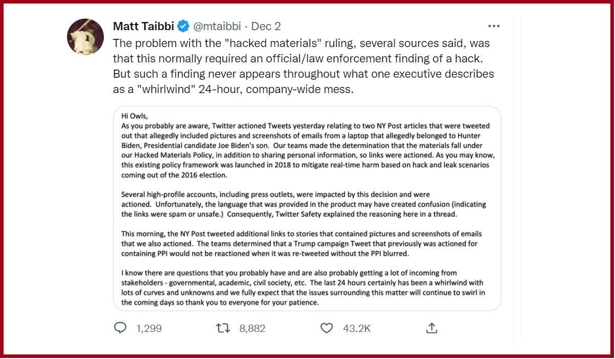This screenshot has height=359, width=615.
Task: Click the 8,882 retweets count
Action: coord(252,328)
